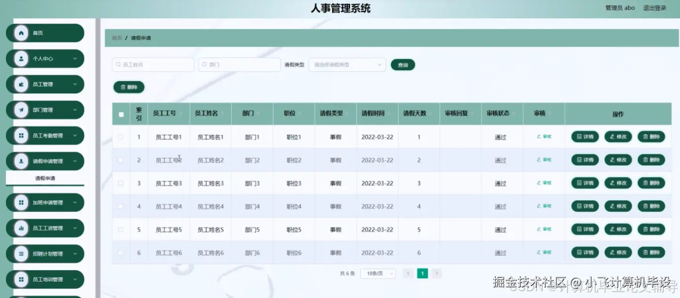Click the 个人中心 person icon
The height and width of the screenshot is (298, 680).
click(21, 59)
